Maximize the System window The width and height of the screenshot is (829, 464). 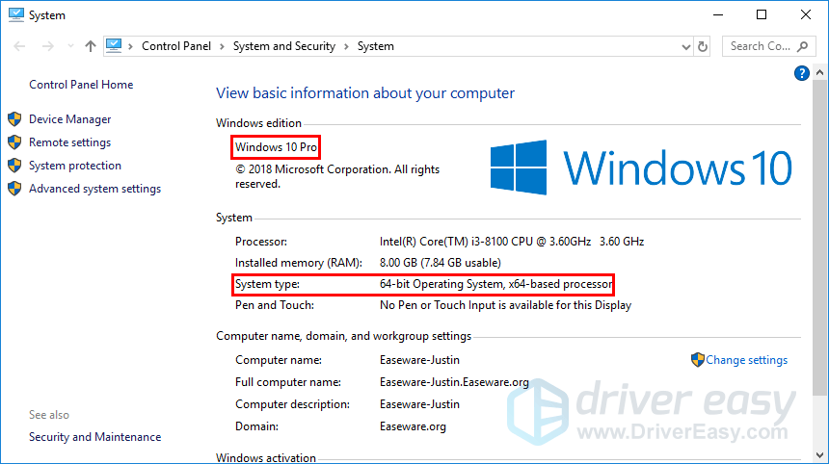click(x=762, y=14)
